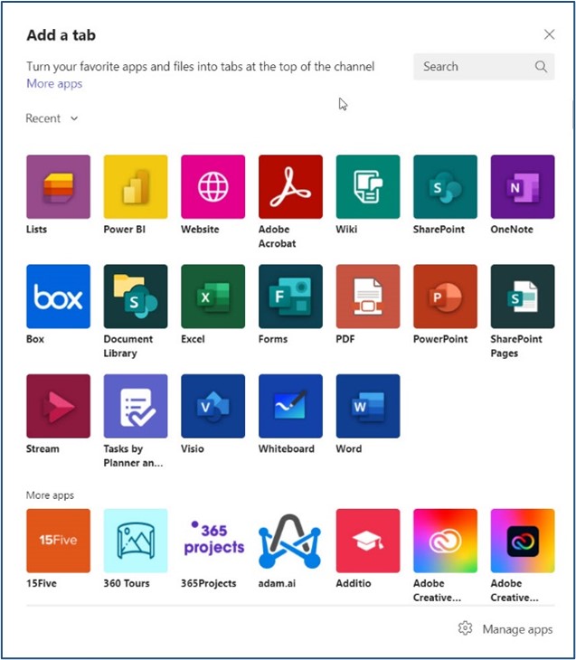The height and width of the screenshot is (660, 576).
Task: Select the 15Five app tile
Action: click(58, 541)
